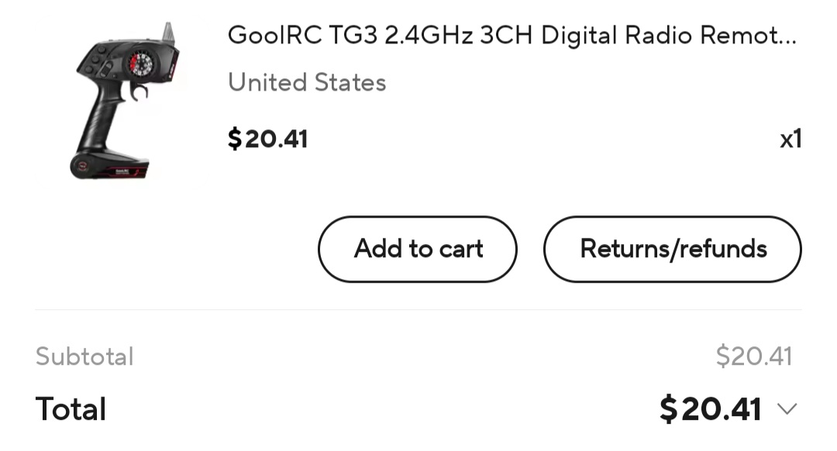Click the bold Total amount $20.41
The width and height of the screenshot is (837, 451).
point(710,409)
